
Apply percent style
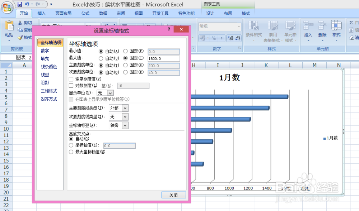(x=214, y=38)
